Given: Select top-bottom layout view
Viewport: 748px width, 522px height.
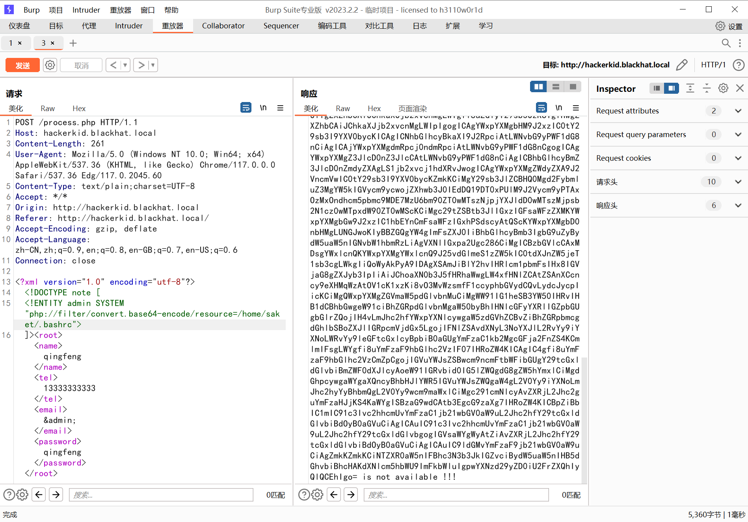Looking at the screenshot, I should [x=556, y=87].
